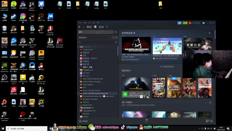Open Counter-Strike Global Offensive desktop shortcut
232x131 pixels.
(4, 6)
